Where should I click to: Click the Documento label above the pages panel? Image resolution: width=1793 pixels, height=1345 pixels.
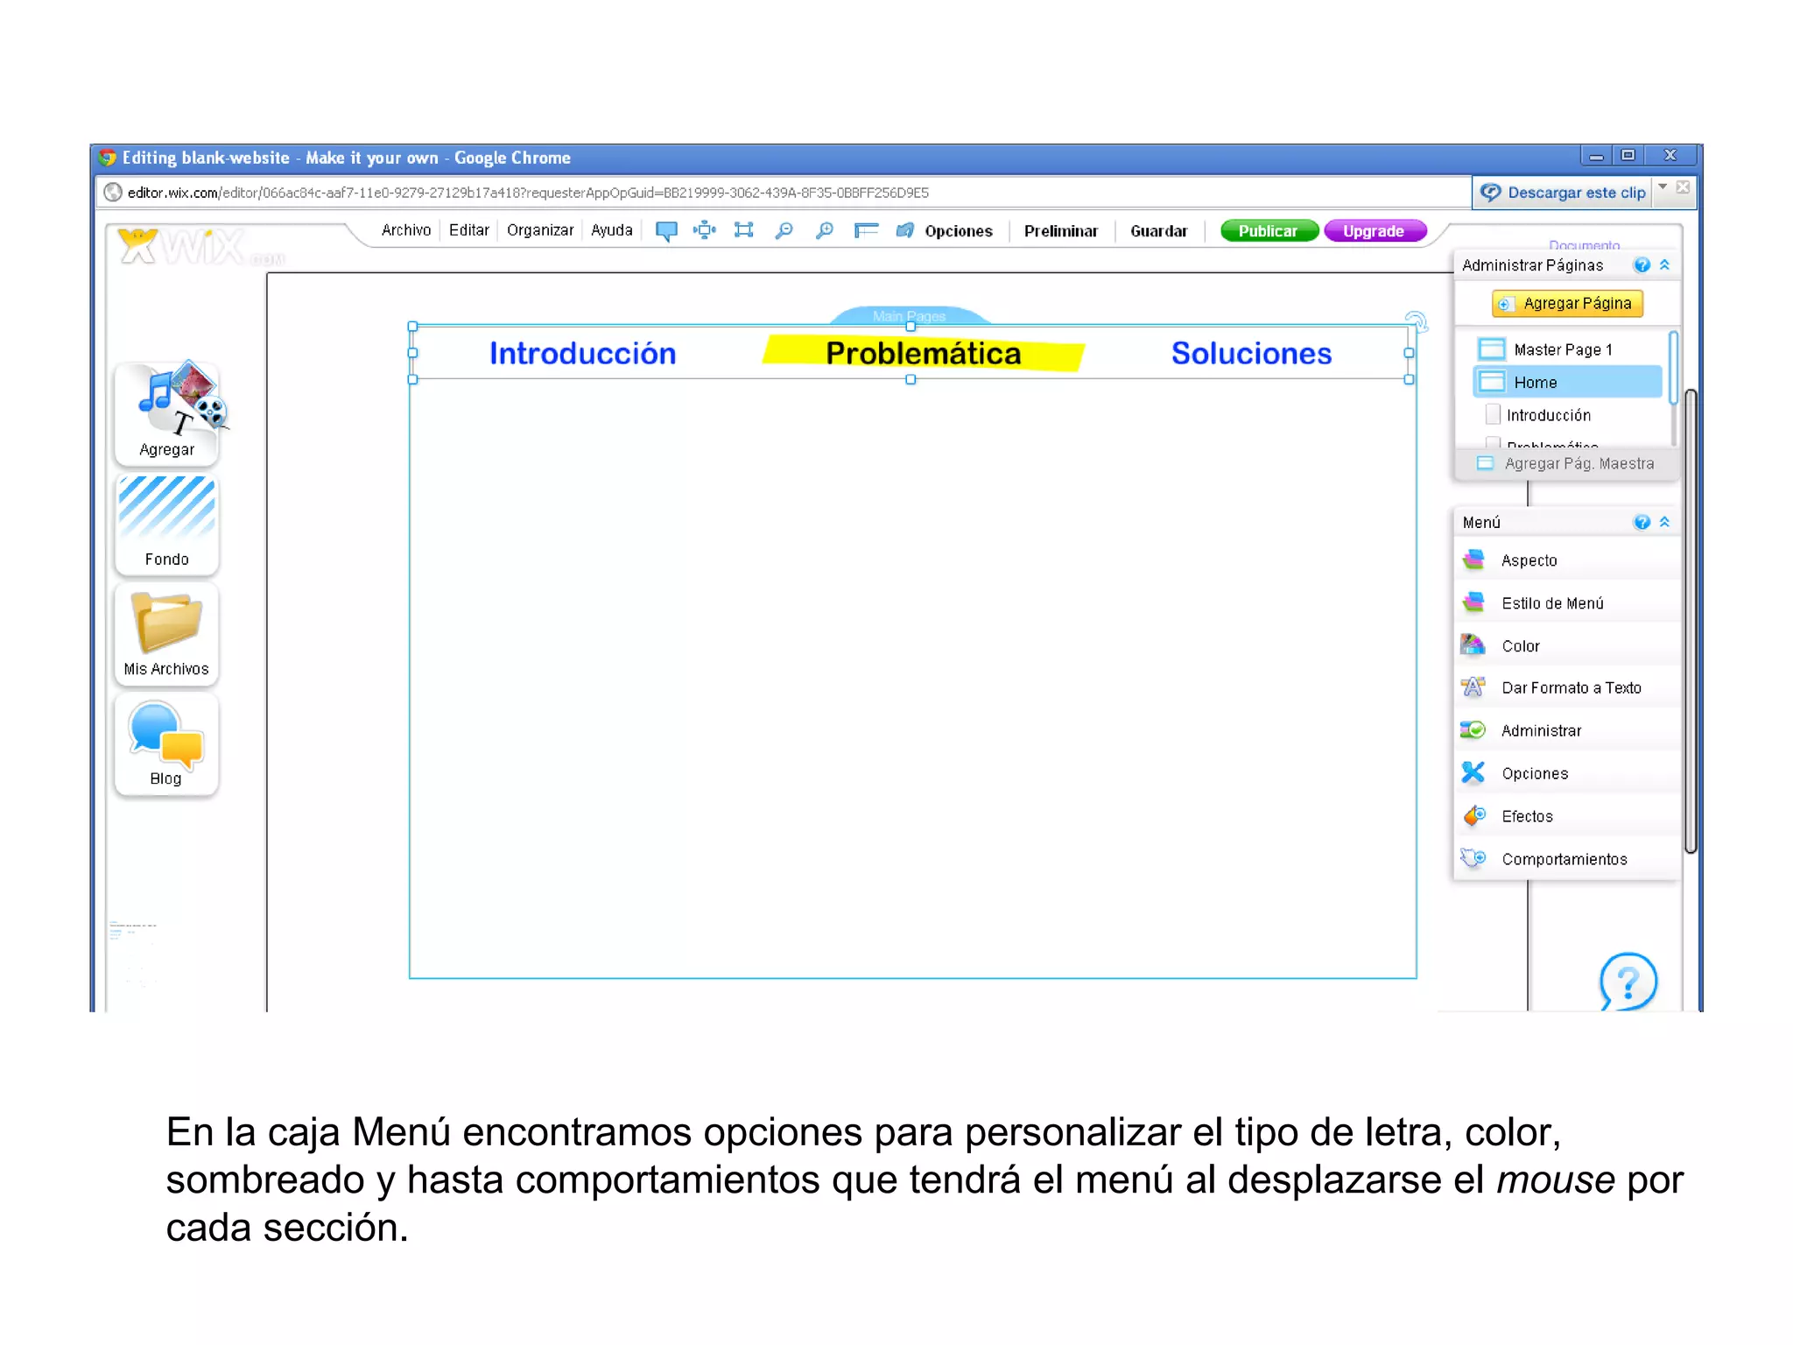pyautogui.click(x=1585, y=245)
